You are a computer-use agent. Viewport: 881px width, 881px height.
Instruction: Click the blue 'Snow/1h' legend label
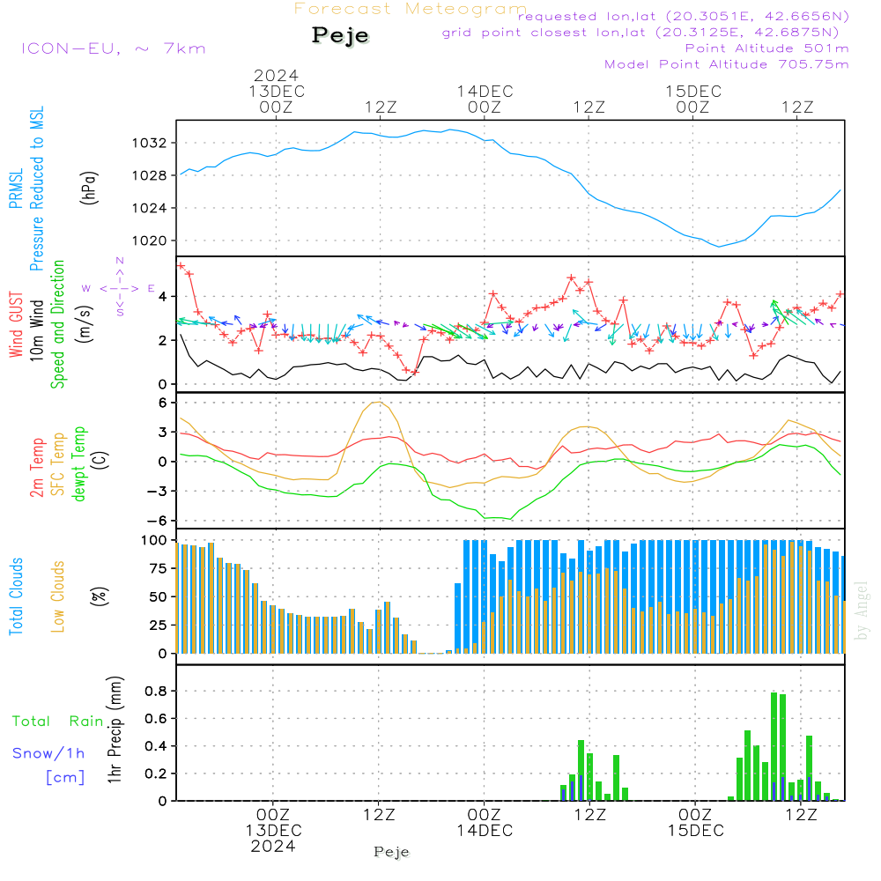(48, 753)
